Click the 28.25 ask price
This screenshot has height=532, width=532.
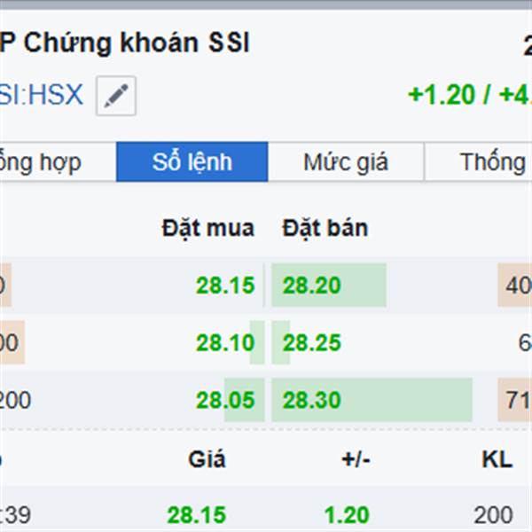(x=311, y=343)
